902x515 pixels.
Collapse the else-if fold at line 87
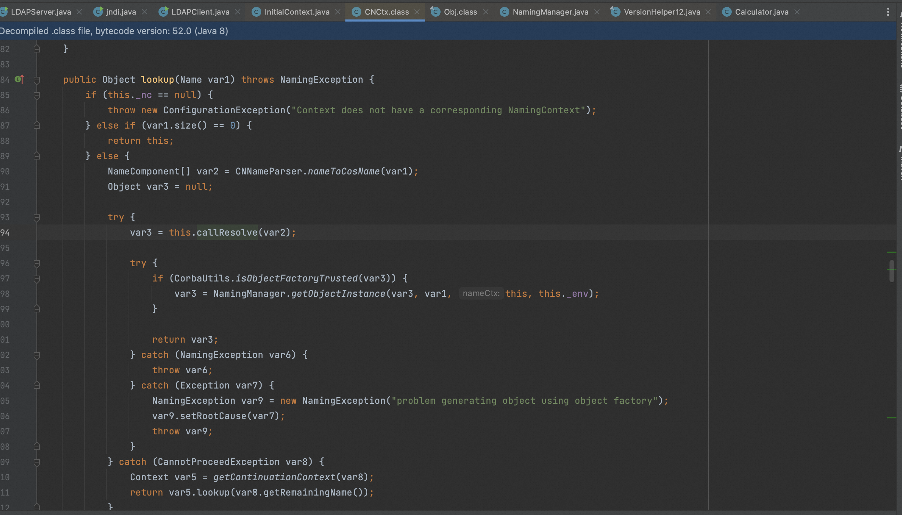pyautogui.click(x=37, y=125)
